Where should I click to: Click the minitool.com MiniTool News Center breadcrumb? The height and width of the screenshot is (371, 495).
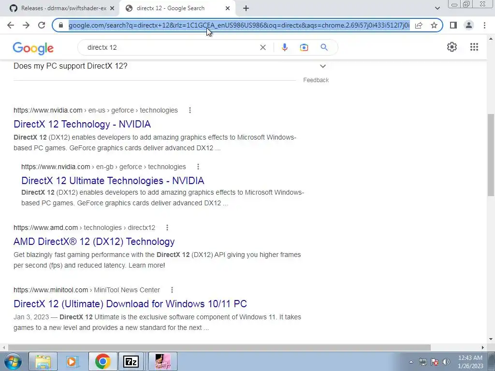click(87, 290)
